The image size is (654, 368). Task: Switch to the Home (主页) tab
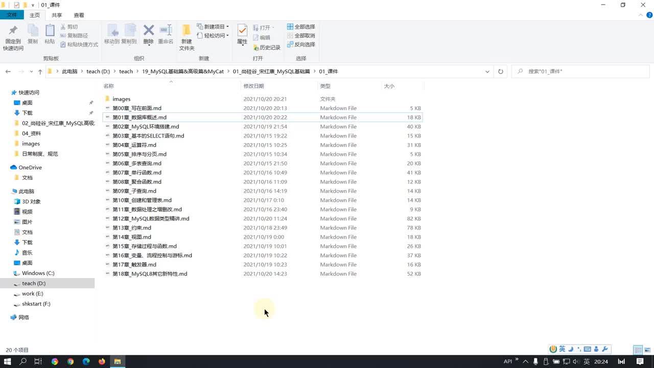coord(35,15)
